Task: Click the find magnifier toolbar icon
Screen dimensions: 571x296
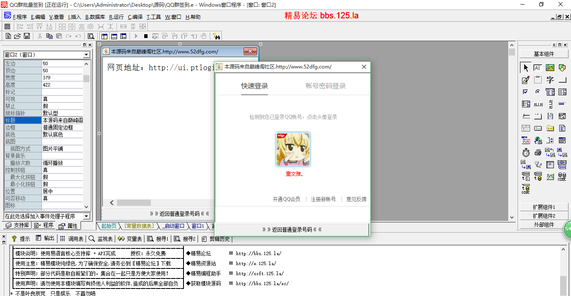Action: point(91,36)
